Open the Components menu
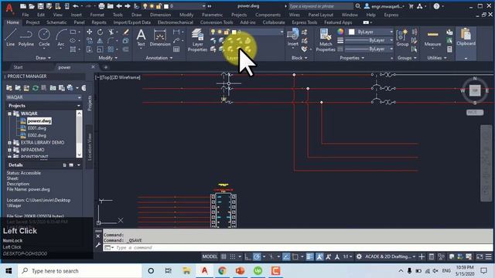495x278 pixels. point(268,15)
